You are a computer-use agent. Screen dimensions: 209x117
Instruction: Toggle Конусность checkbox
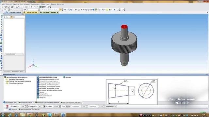click(89, 106)
